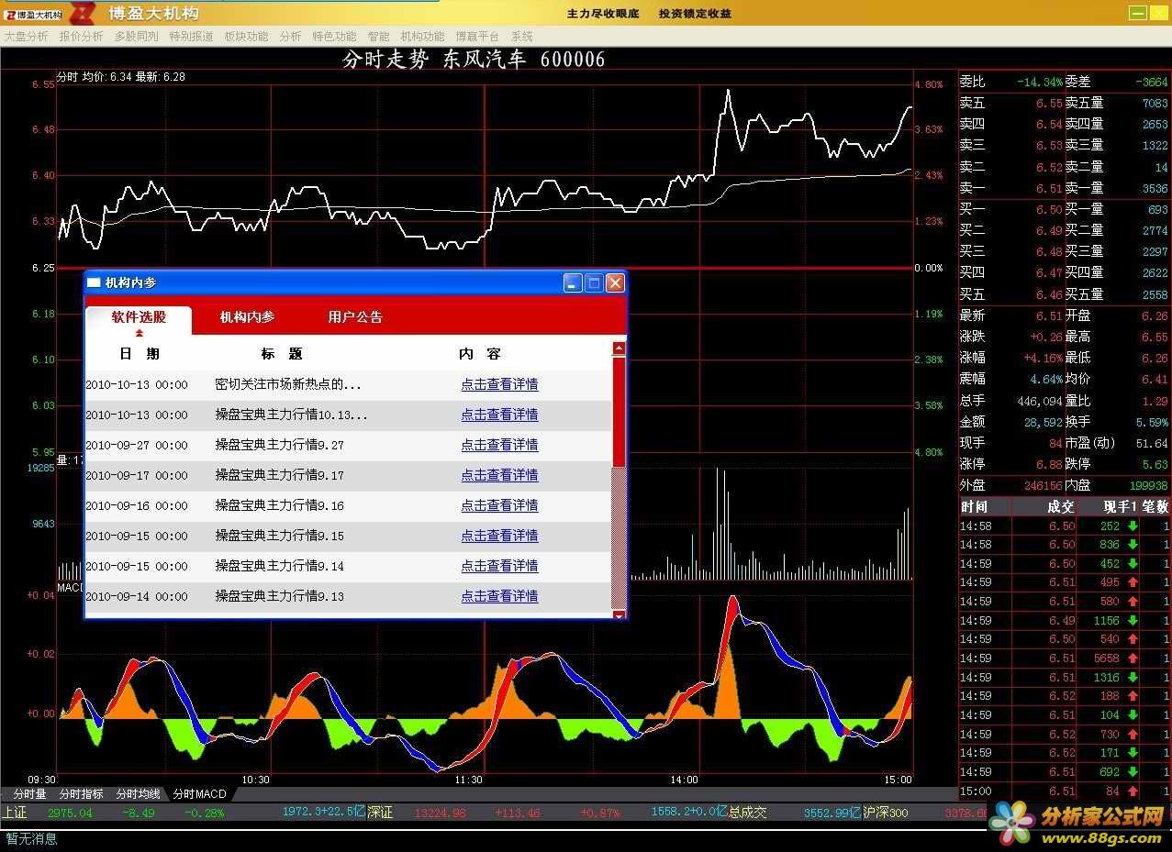
Task: Click the 时间 column header in trades
Action: [x=975, y=507]
